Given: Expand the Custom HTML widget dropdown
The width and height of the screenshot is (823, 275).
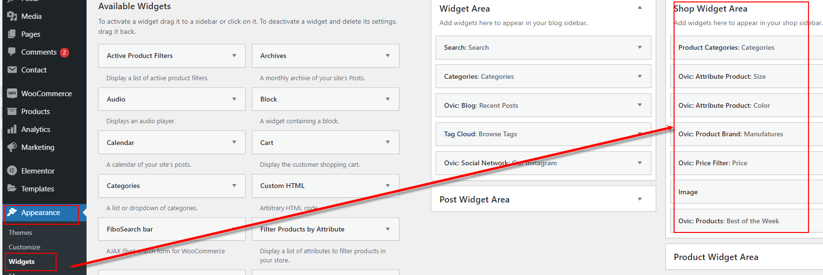Looking at the screenshot, I should [x=388, y=186].
